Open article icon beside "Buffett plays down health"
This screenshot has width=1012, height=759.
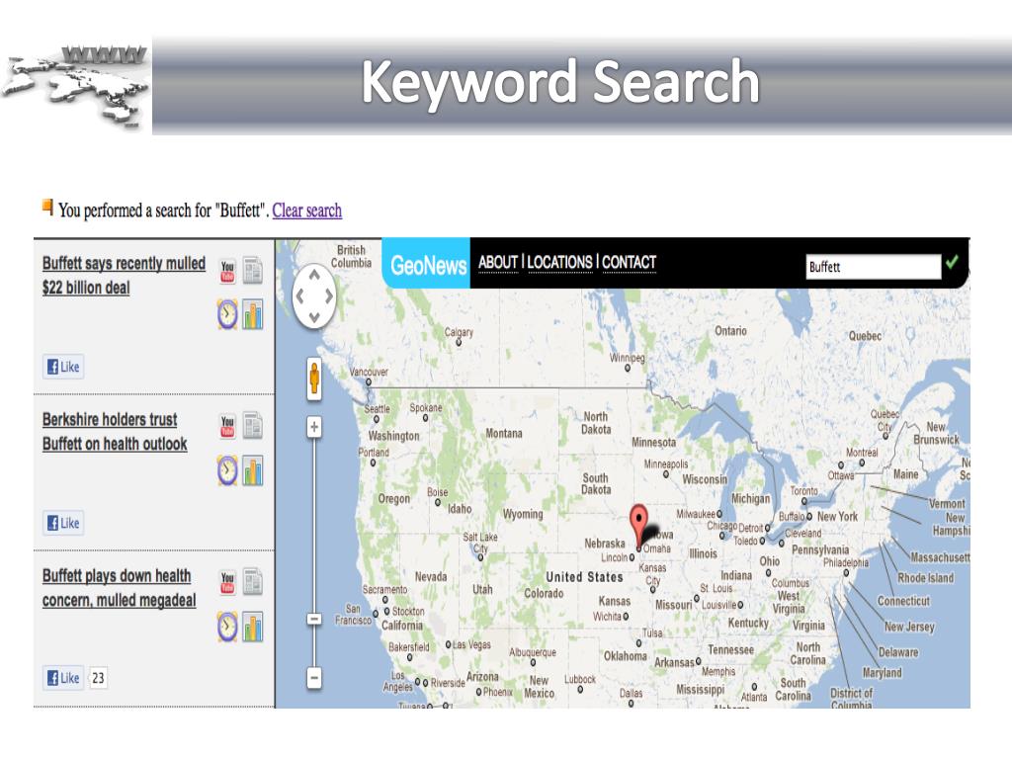pos(252,581)
